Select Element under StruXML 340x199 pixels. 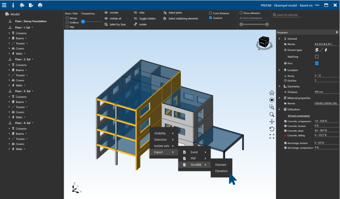tap(221, 165)
